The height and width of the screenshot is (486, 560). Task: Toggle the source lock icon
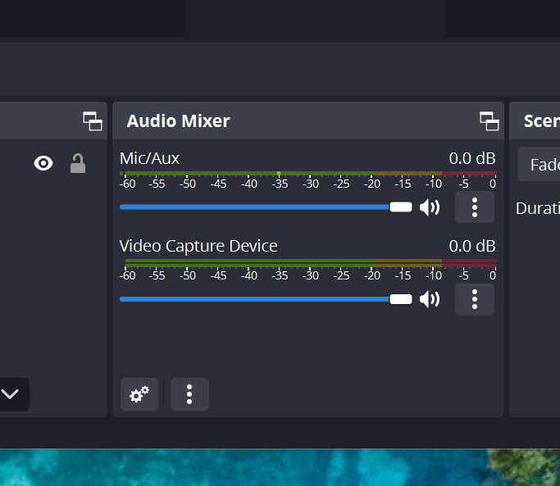pos(78,163)
